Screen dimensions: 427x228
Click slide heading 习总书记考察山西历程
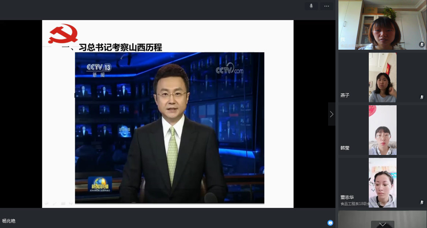coord(120,47)
